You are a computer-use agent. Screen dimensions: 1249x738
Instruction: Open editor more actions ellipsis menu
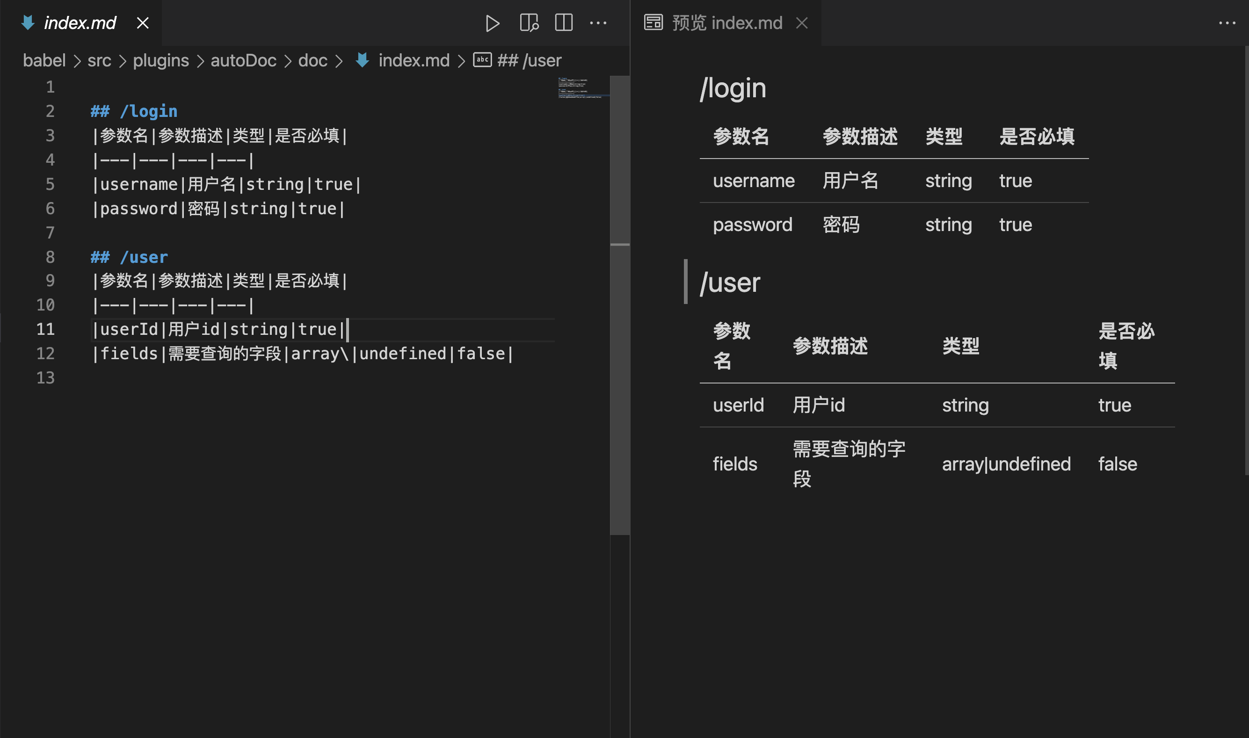pyautogui.click(x=598, y=23)
